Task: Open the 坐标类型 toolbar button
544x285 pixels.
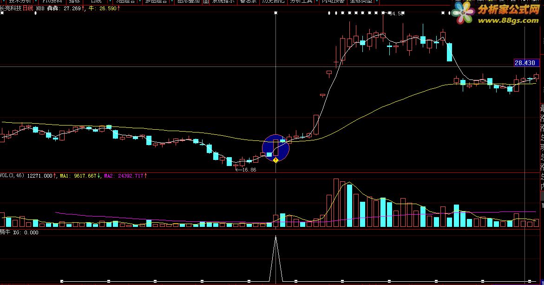Action: pos(361,1)
